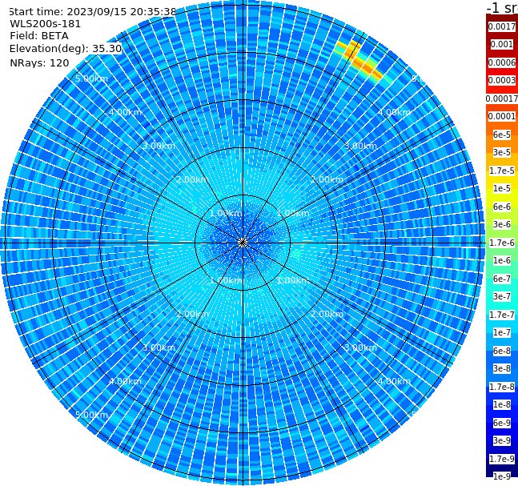
Task: Select the 0.0017 colorbar value
Action: 502,26
